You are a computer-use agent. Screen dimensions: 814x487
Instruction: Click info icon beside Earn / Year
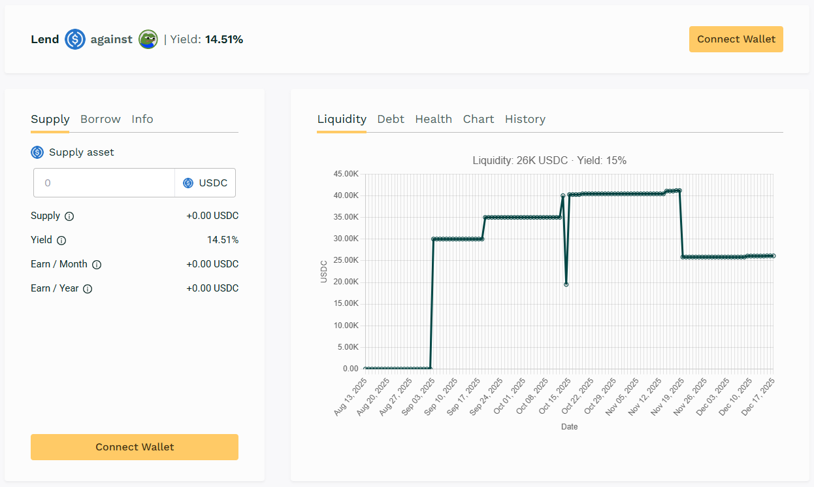coord(88,289)
